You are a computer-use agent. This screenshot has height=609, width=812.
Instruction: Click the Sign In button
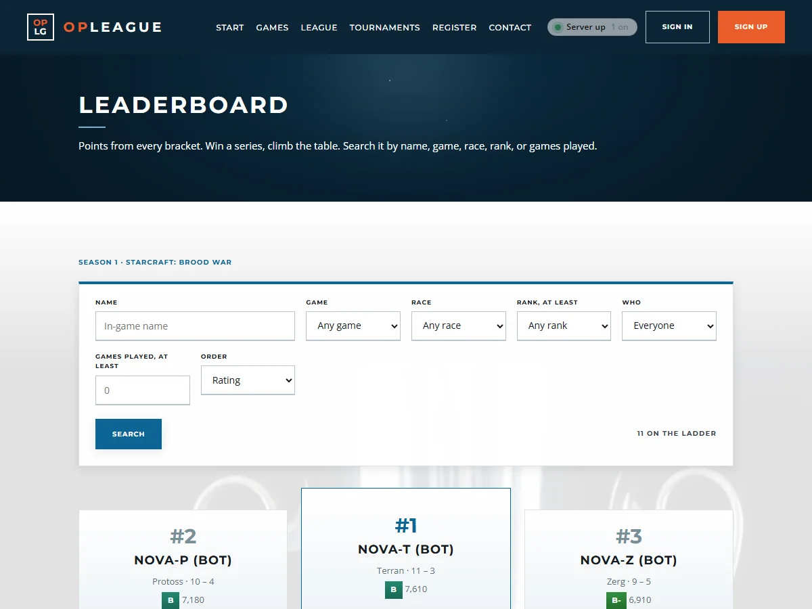[x=677, y=27]
